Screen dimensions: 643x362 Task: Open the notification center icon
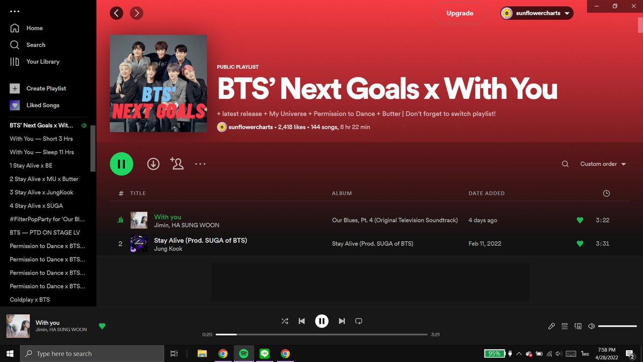click(x=631, y=354)
